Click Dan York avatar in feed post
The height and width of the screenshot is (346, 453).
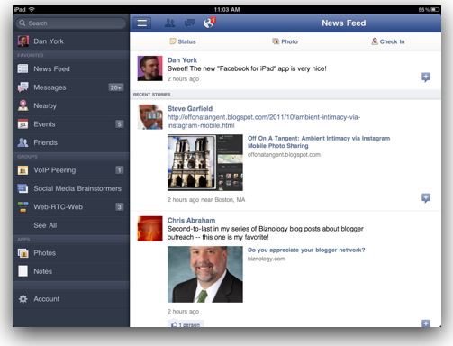(149, 68)
